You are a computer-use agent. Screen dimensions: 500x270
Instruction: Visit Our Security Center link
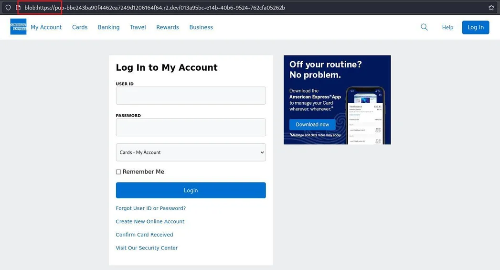(x=146, y=248)
